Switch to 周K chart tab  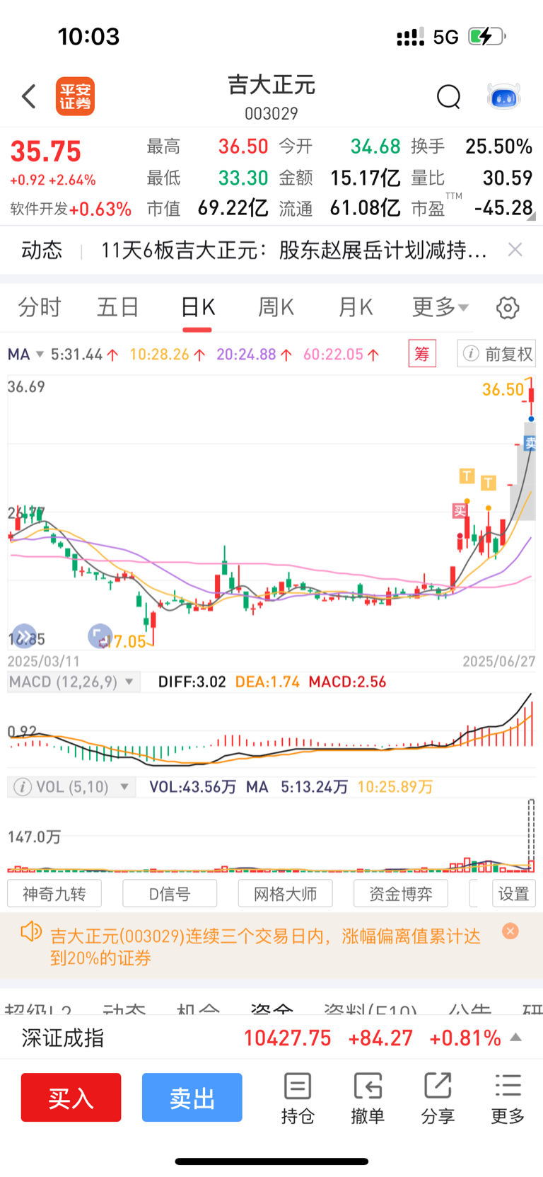(x=276, y=308)
